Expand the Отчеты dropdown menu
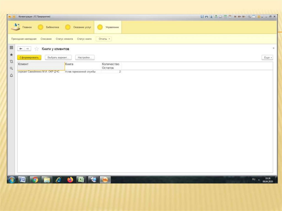This screenshot has width=282, height=211. point(104,39)
